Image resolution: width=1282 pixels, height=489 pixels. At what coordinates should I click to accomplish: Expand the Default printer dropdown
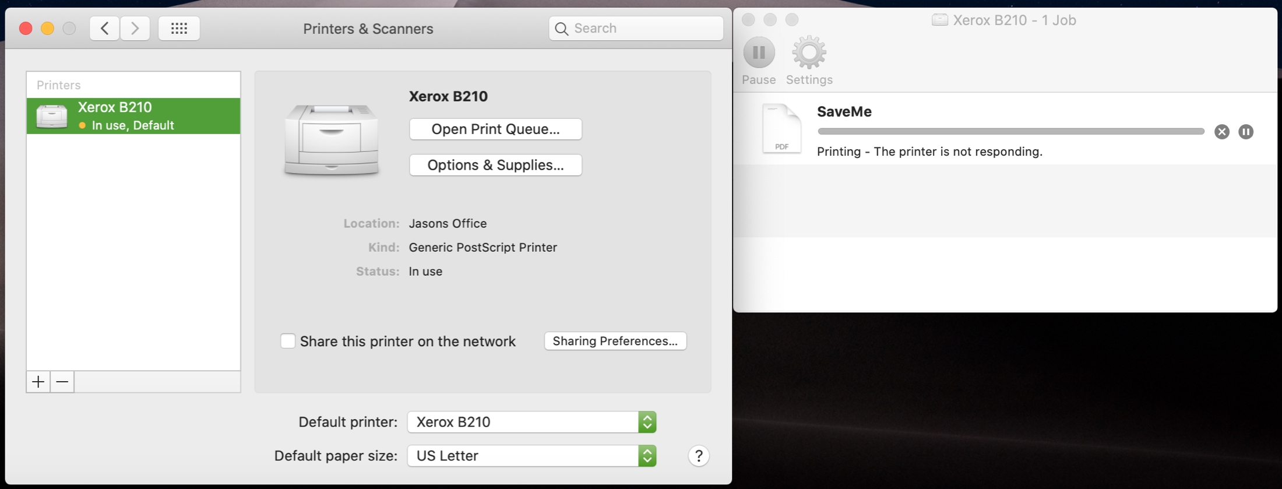tap(531, 422)
